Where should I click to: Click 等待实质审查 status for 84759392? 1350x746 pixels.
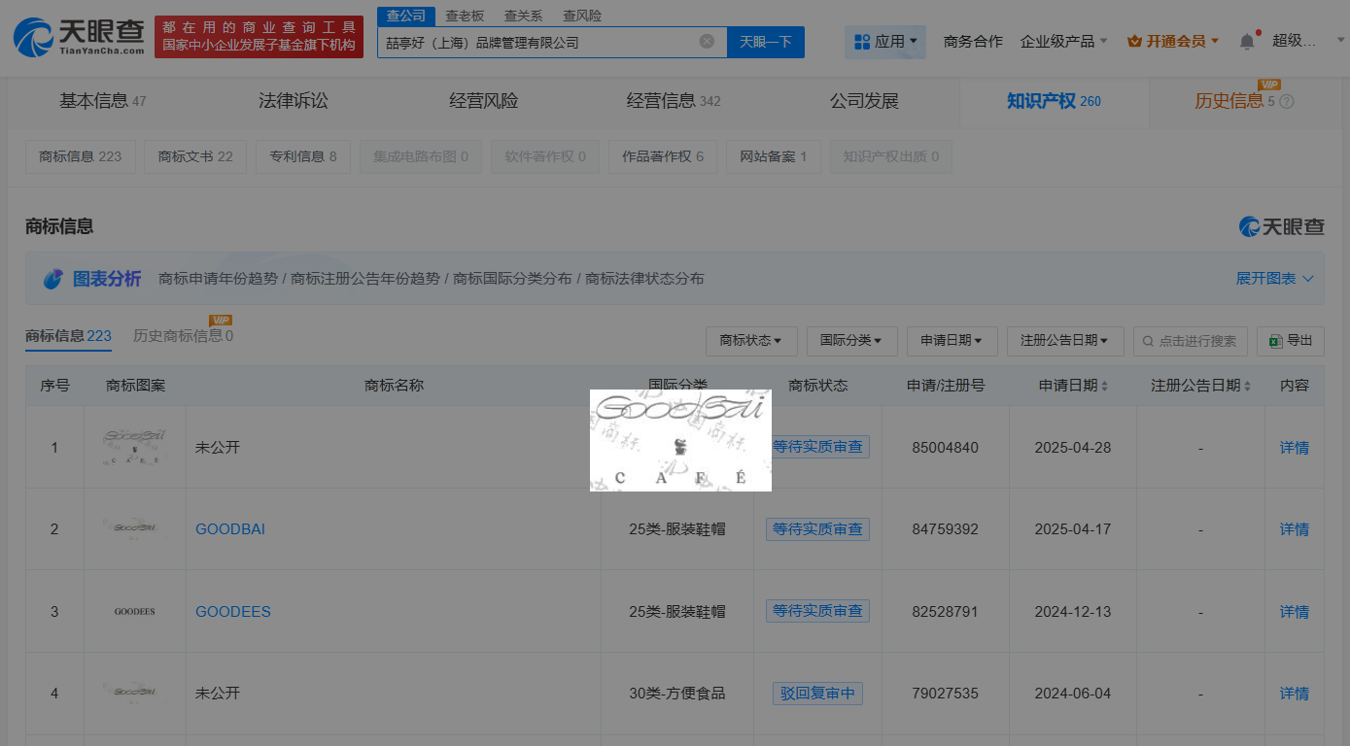817,529
